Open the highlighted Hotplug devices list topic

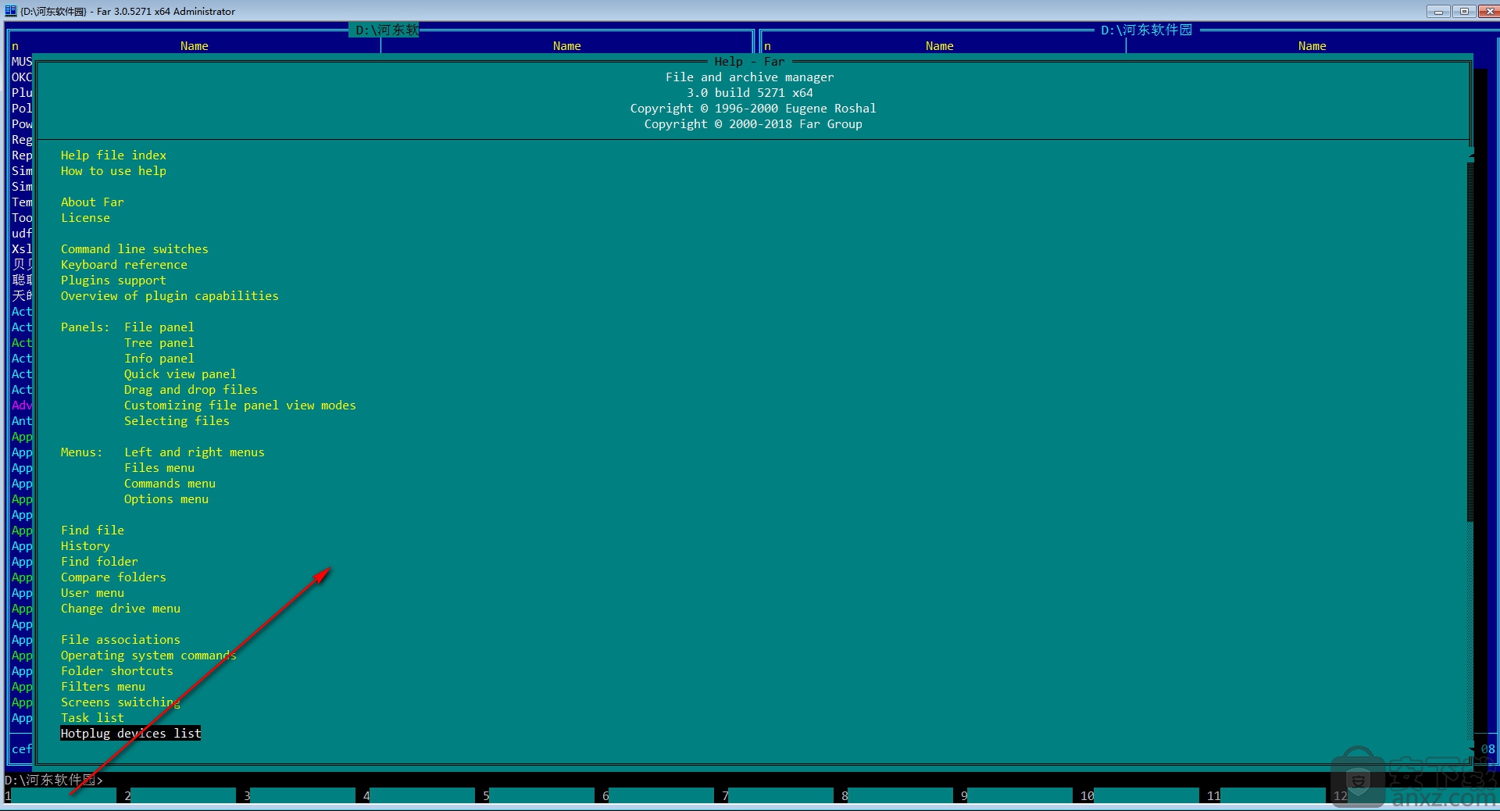click(130, 734)
